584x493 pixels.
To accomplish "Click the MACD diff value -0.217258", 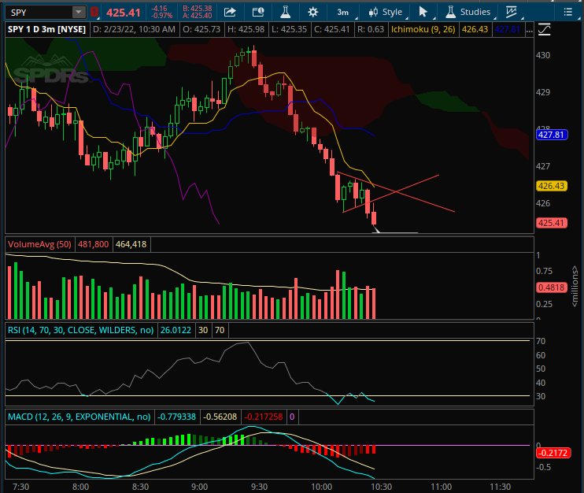I will [264, 417].
